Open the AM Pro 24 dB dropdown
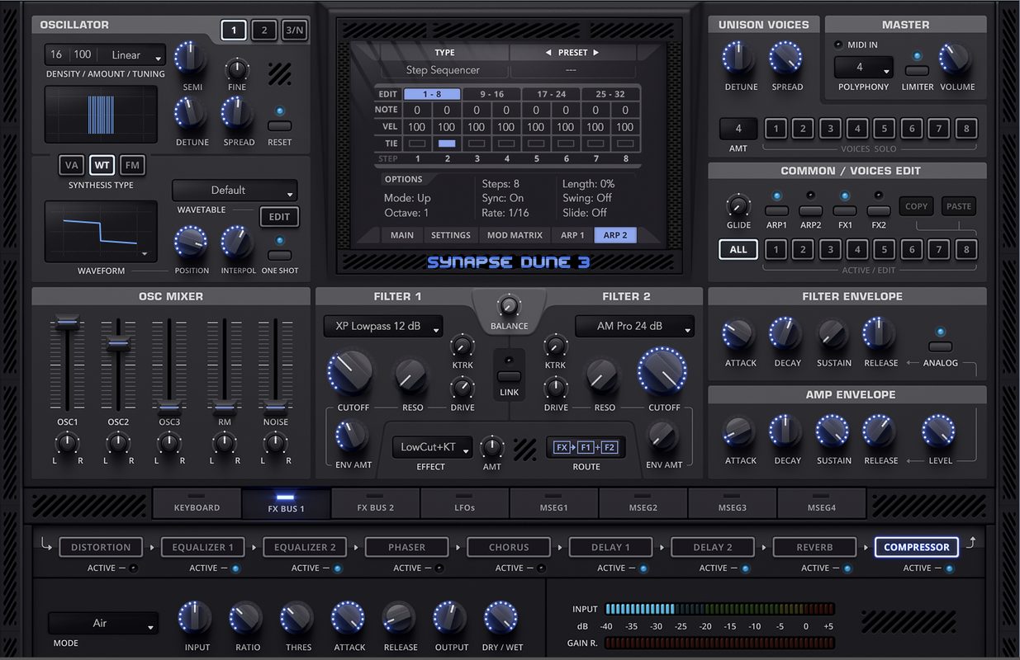Screen dimensions: 1020x660 [634, 327]
